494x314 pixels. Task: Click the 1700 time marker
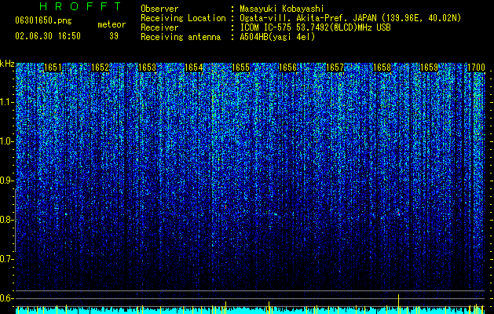coord(476,68)
